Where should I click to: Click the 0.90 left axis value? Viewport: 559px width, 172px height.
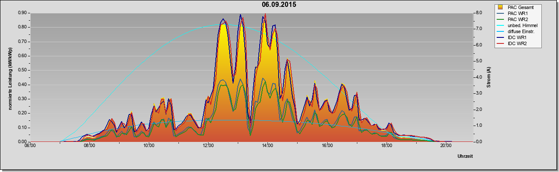(x=23, y=13)
